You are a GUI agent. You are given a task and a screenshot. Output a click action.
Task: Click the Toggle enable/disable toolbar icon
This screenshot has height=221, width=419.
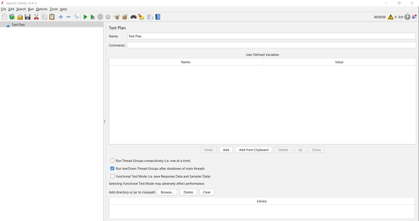[76, 17]
